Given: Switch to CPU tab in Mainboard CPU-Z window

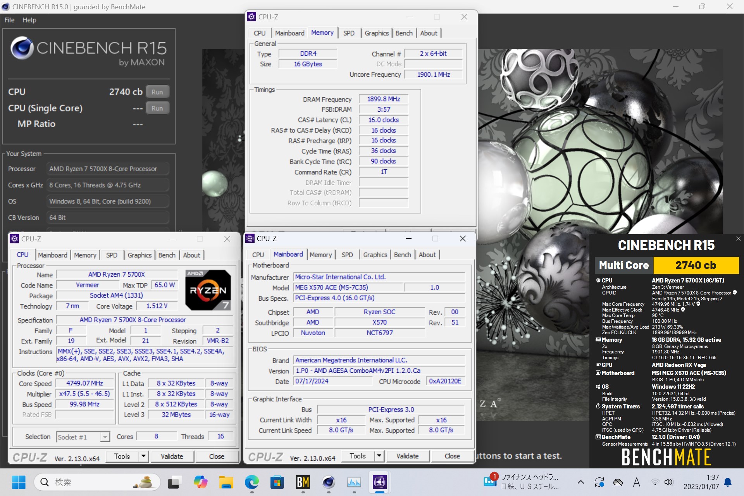Looking at the screenshot, I should [x=258, y=255].
